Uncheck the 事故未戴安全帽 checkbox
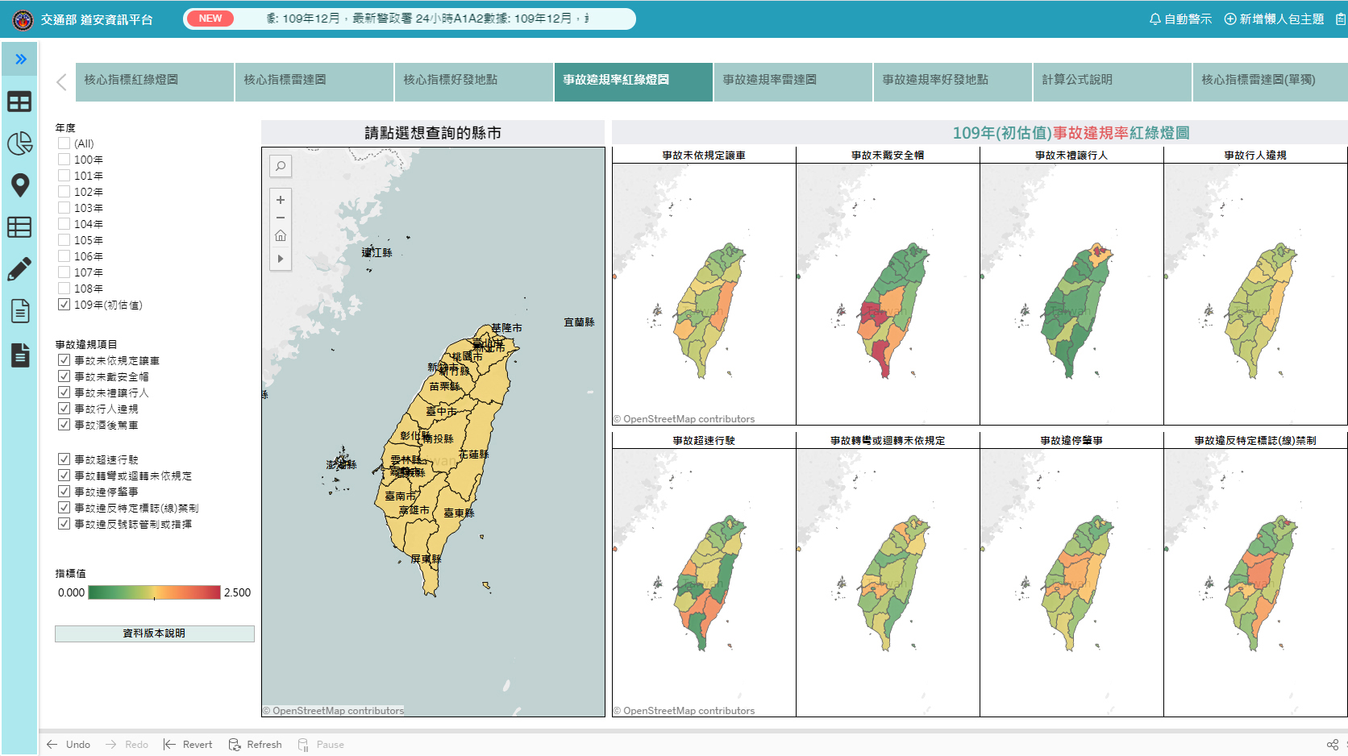Image resolution: width=1348 pixels, height=756 pixels. point(64,376)
